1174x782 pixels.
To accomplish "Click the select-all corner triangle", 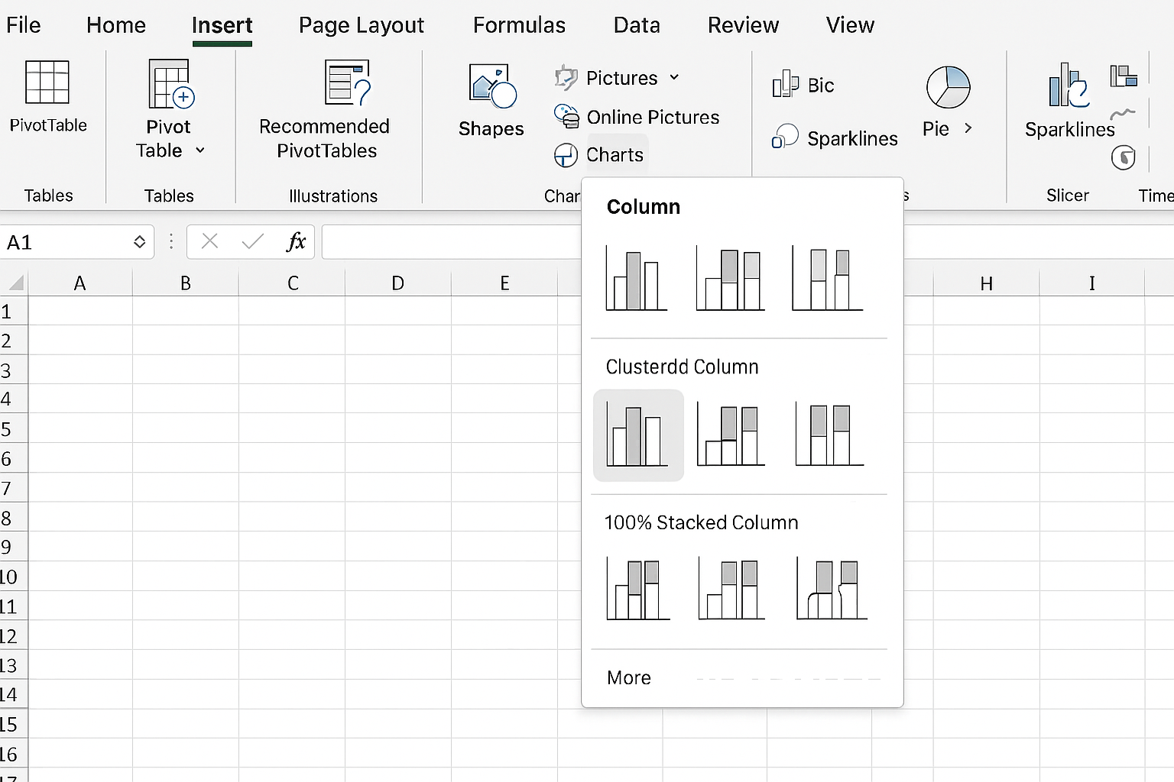I will pyautogui.click(x=15, y=283).
